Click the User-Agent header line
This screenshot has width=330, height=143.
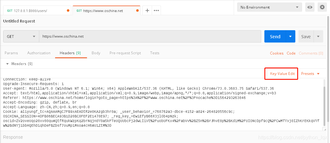[x=138, y=88]
